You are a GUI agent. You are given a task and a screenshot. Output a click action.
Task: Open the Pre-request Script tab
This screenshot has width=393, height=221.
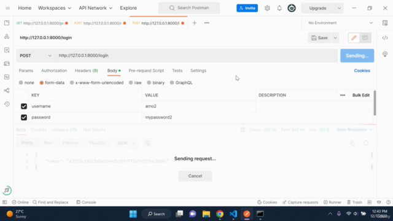tap(146, 71)
